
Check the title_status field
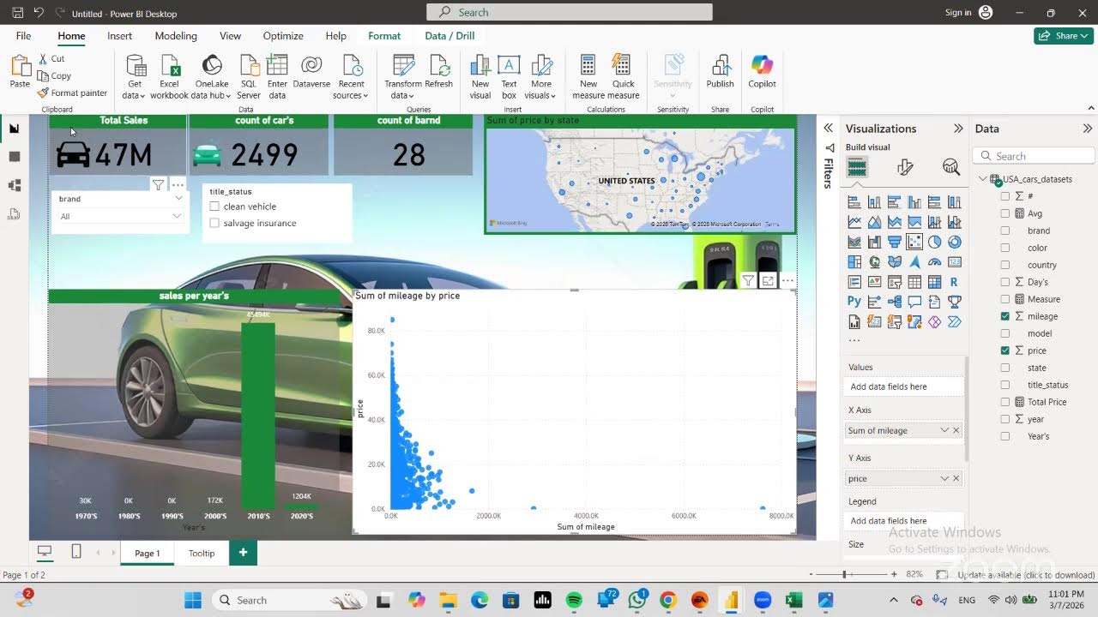[1004, 385]
